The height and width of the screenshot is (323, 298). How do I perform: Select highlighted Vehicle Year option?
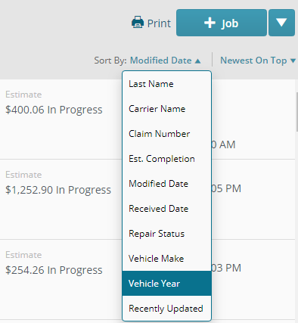[x=166, y=284]
